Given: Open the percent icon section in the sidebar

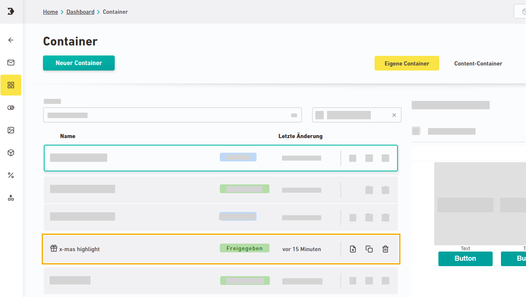Looking at the screenshot, I should [11, 175].
